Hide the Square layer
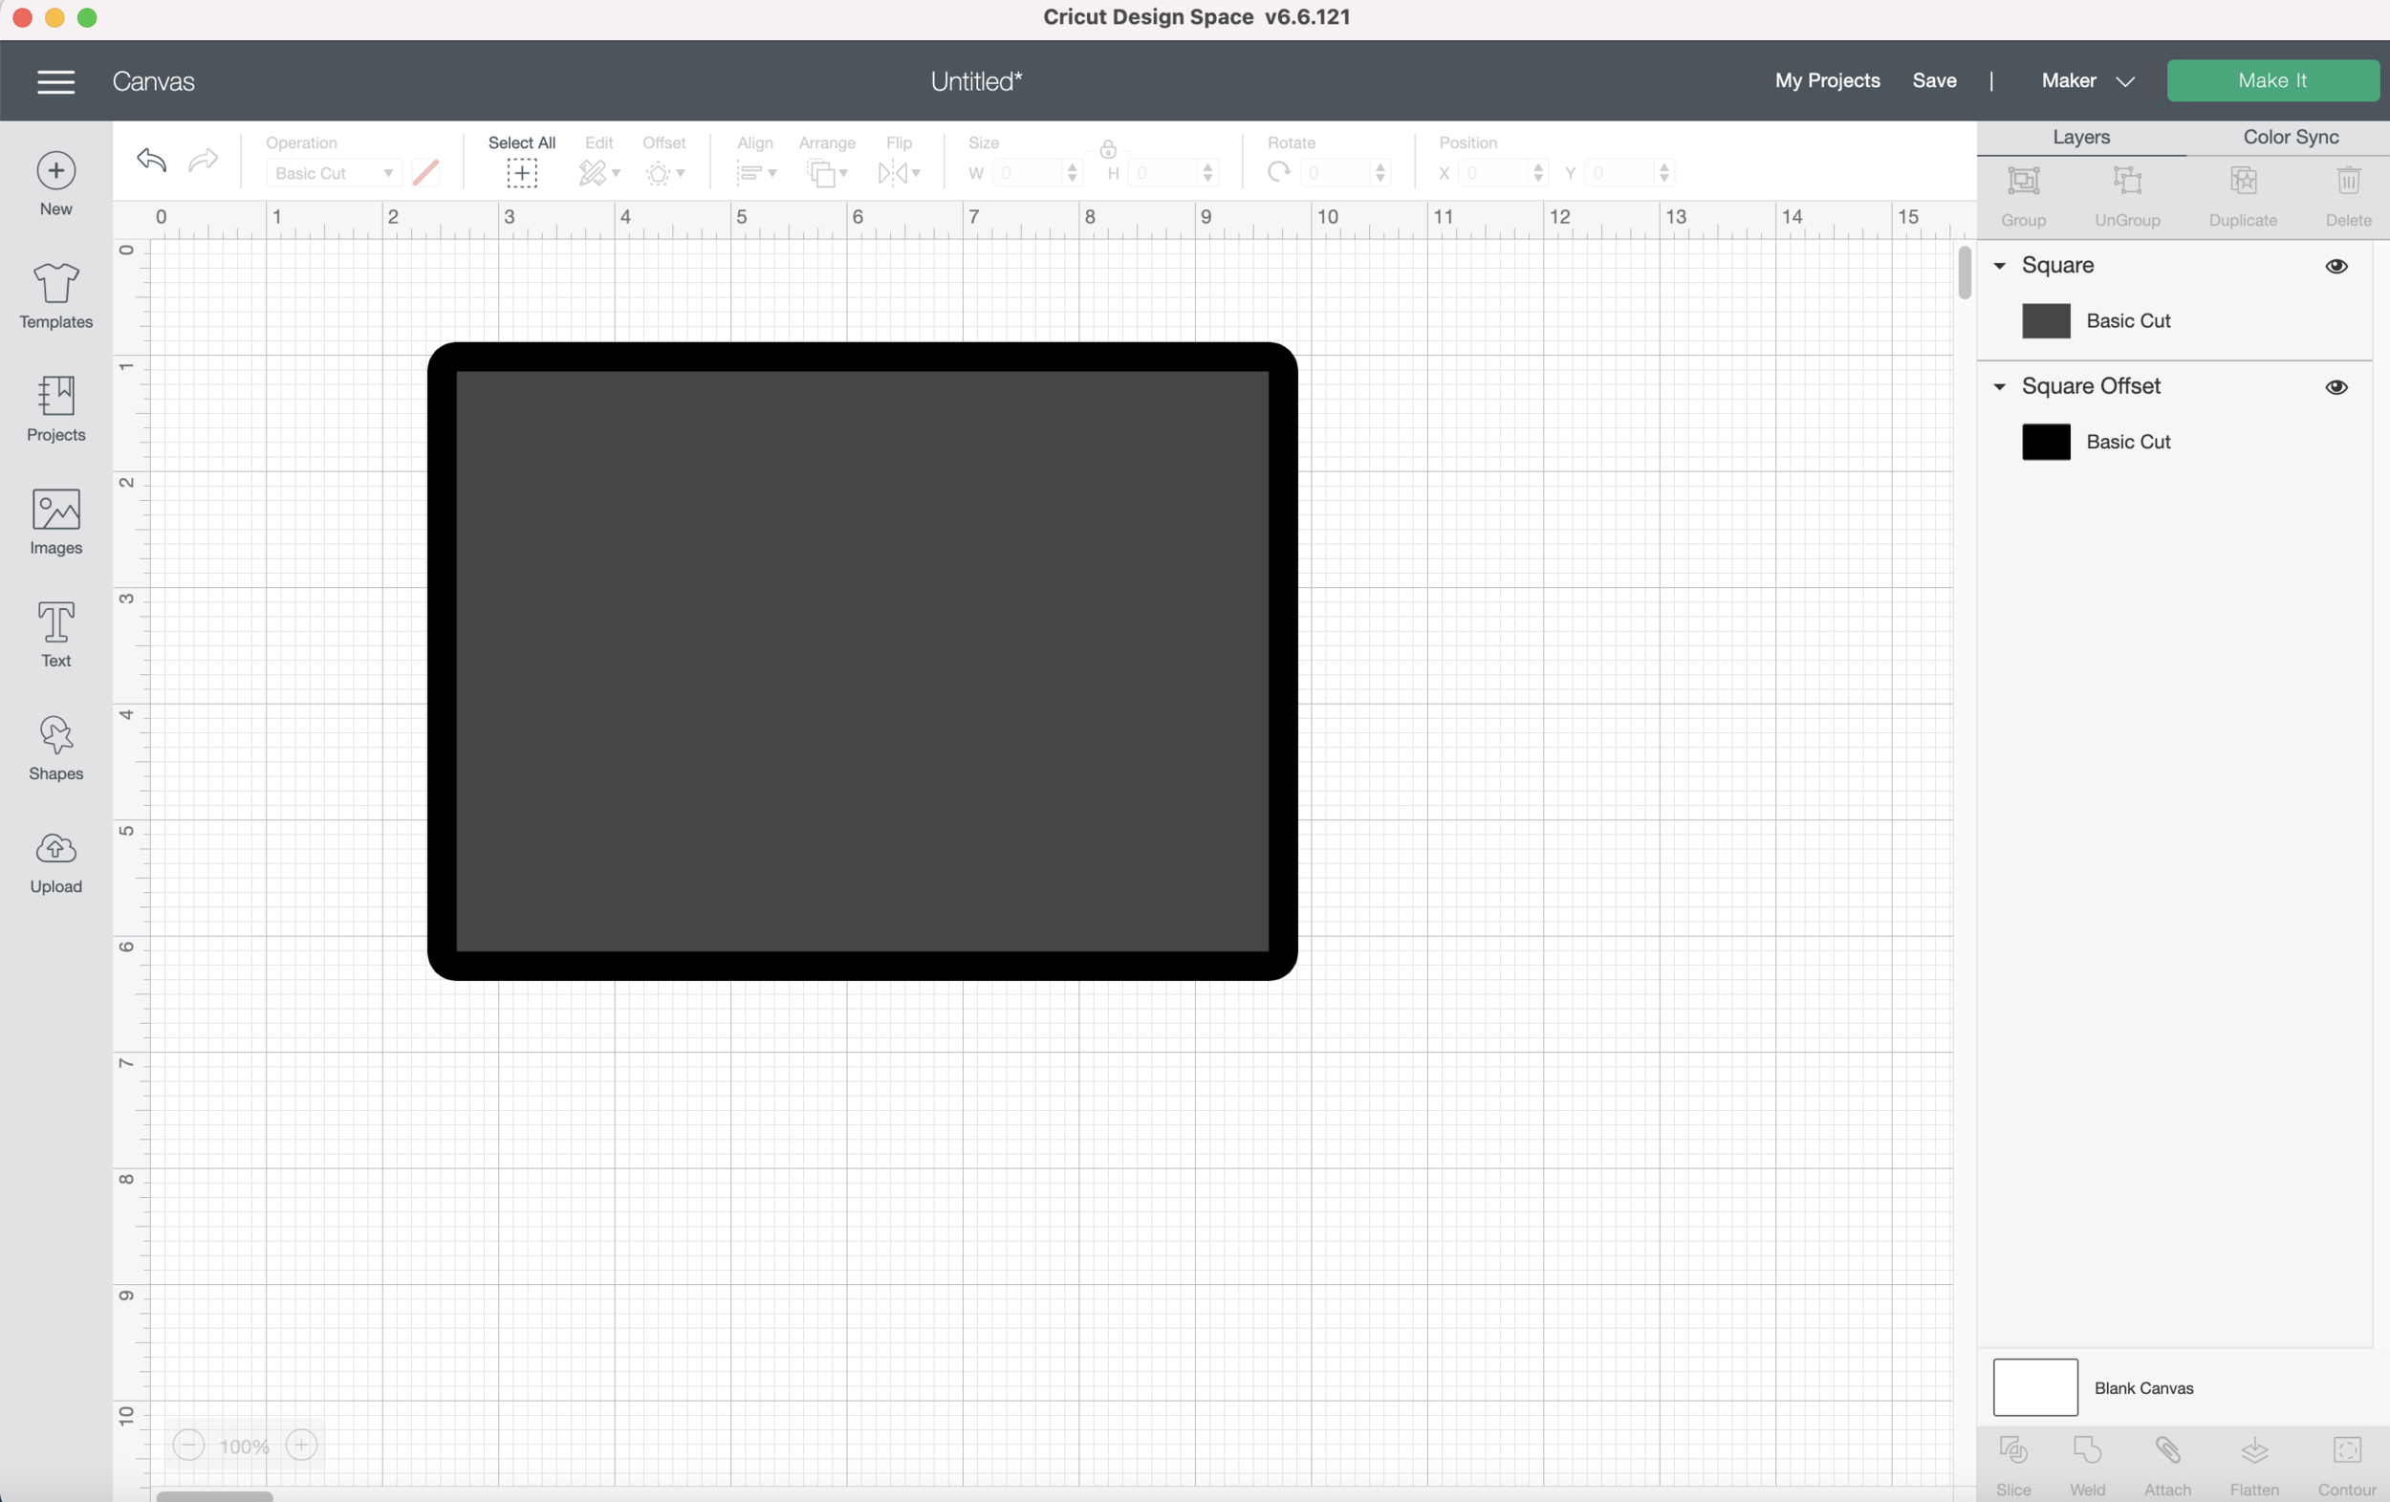 (x=2336, y=266)
